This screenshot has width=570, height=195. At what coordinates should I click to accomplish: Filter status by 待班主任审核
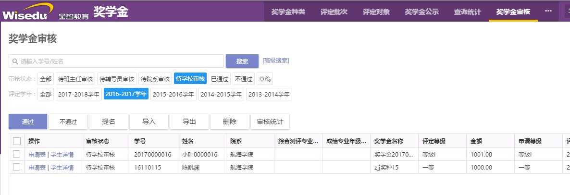coord(75,79)
